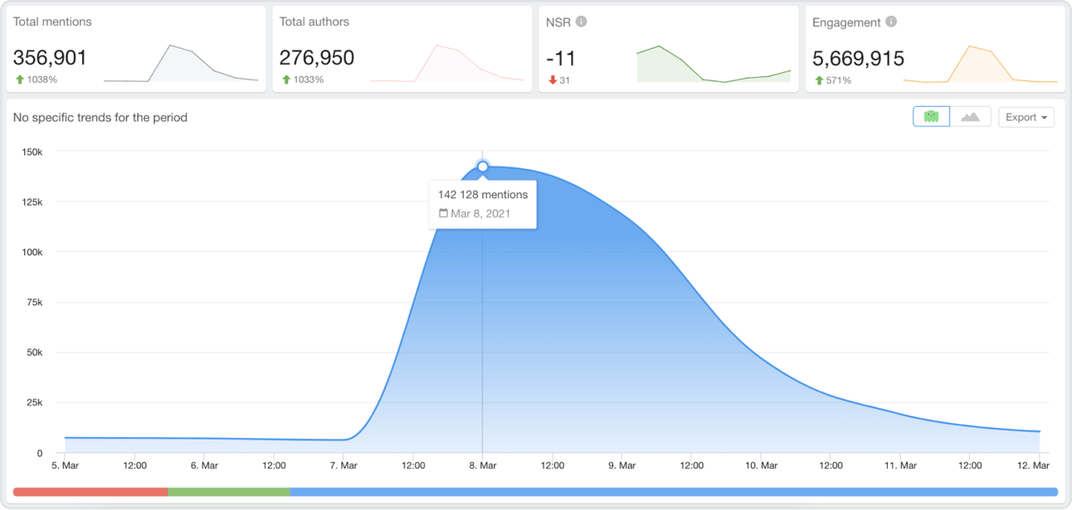Screen dimensions: 1072x510
Task: Click the green up arrow beside 1038%
Action: [x=18, y=79]
